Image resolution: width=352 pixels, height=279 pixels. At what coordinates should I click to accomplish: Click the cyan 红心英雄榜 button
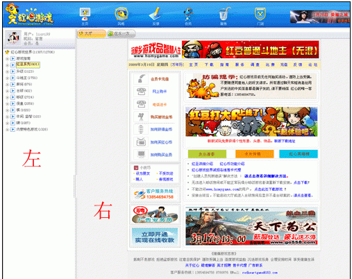[299, 154]
